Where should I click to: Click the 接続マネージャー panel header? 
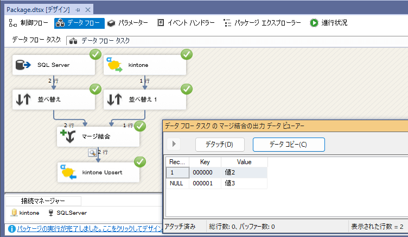pos(43,201)
